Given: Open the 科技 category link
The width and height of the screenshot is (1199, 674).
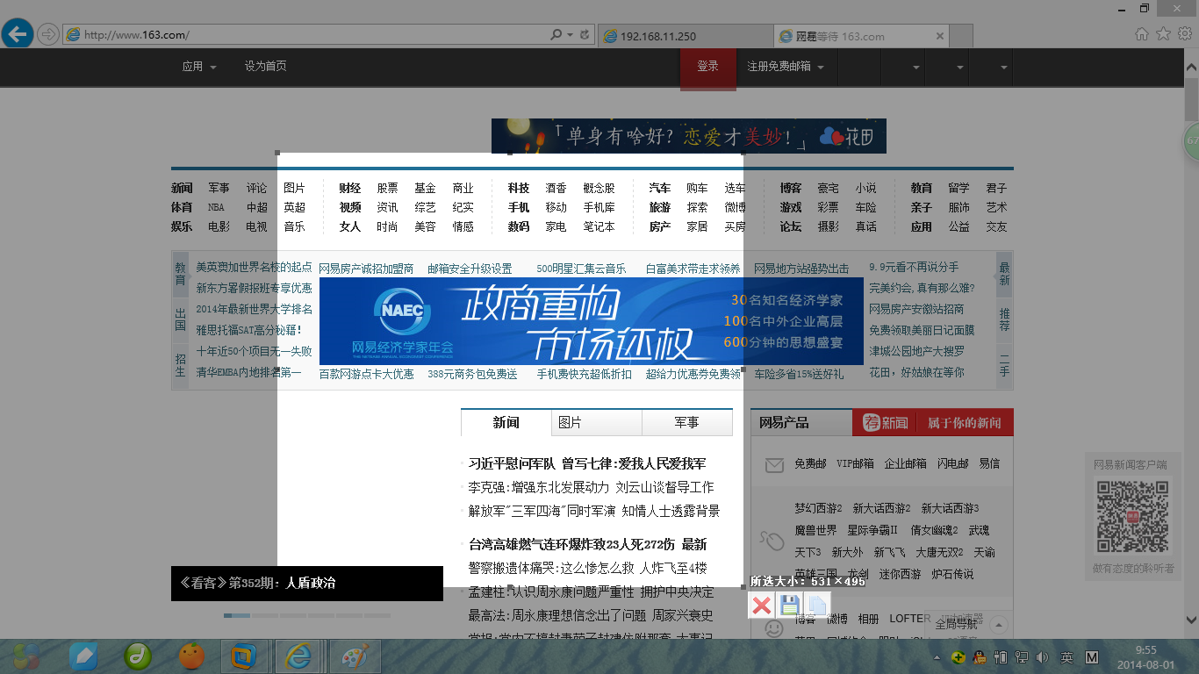Looking at the screenshot, I should pos(519,189).
